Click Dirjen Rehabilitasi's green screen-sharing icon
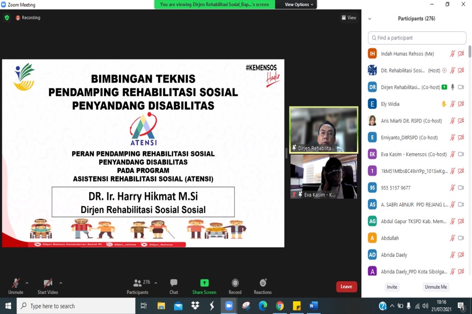The image size is (472, 314). tap(444, 87)
